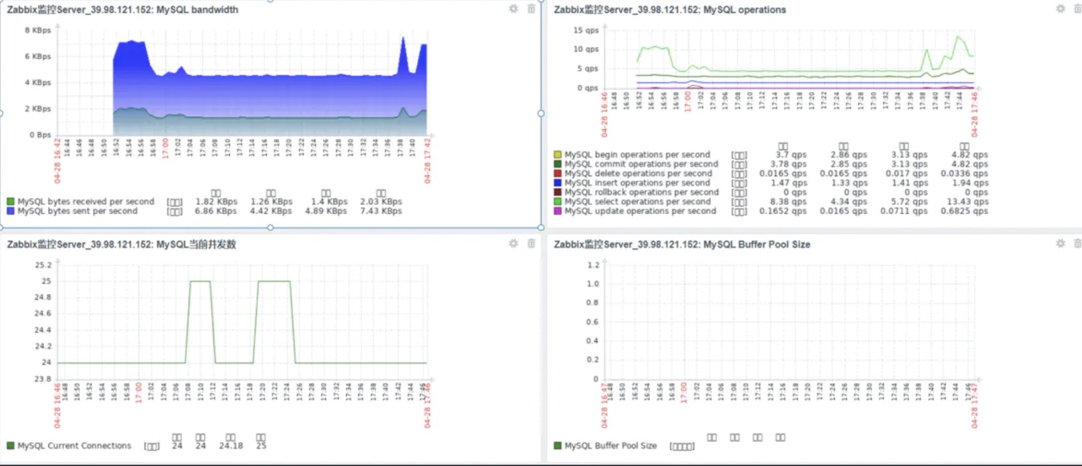This screenshot has height=466, width=1082.
Task: Click trash icon on Buffer Pool Size widget
Action: point(1077,243)
